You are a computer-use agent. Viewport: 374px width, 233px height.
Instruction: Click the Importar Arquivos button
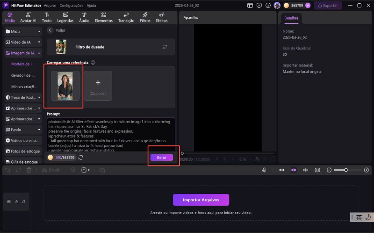click(201, 200)
